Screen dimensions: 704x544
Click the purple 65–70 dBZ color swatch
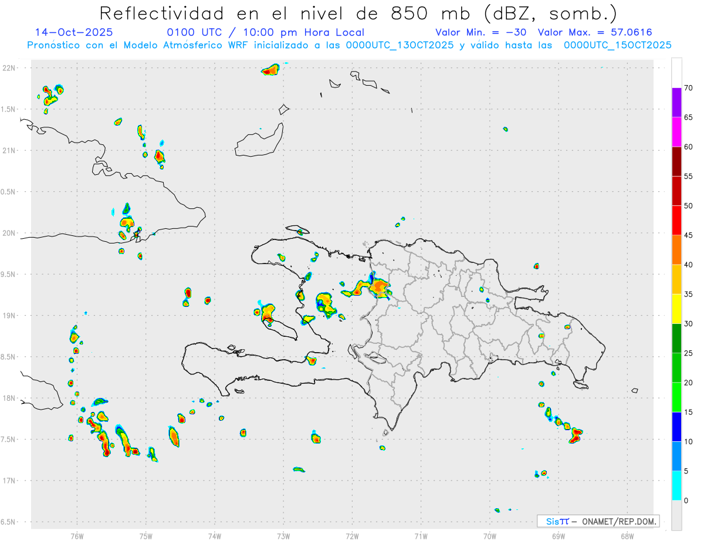point(676,103)
